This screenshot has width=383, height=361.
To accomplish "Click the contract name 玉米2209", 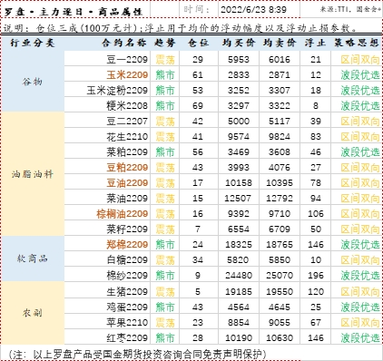I will (127, 75).
